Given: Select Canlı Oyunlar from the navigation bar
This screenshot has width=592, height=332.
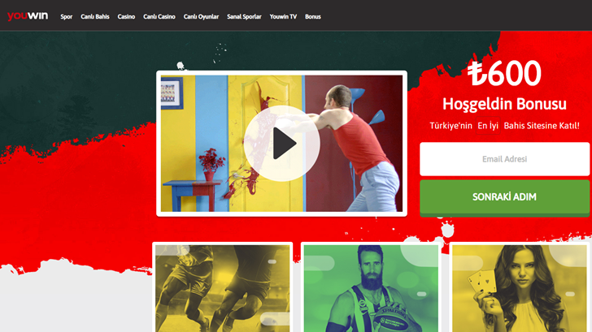Looking at the screenshot, I should coord(201,16).
